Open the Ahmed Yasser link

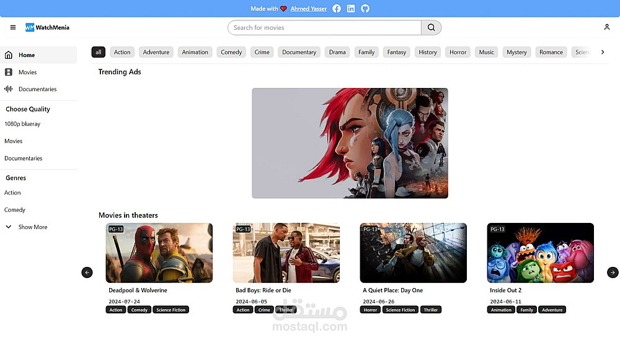pos(308,9)
